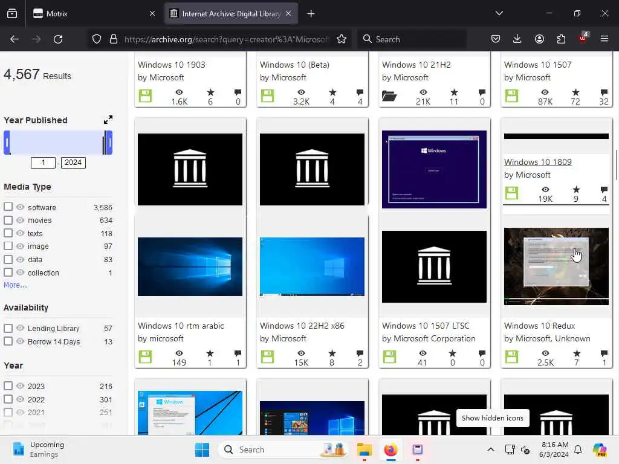
Task: Open the Firefox hamburger application menu
Action: click(x=604, y=39)
